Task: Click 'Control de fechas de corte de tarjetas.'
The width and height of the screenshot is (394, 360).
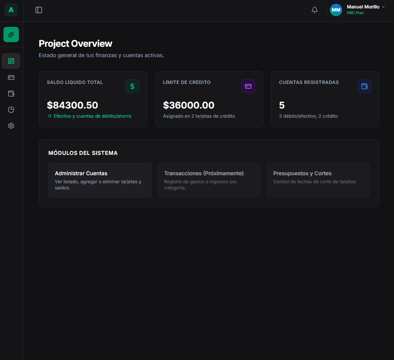Action: tap(315, 182)
